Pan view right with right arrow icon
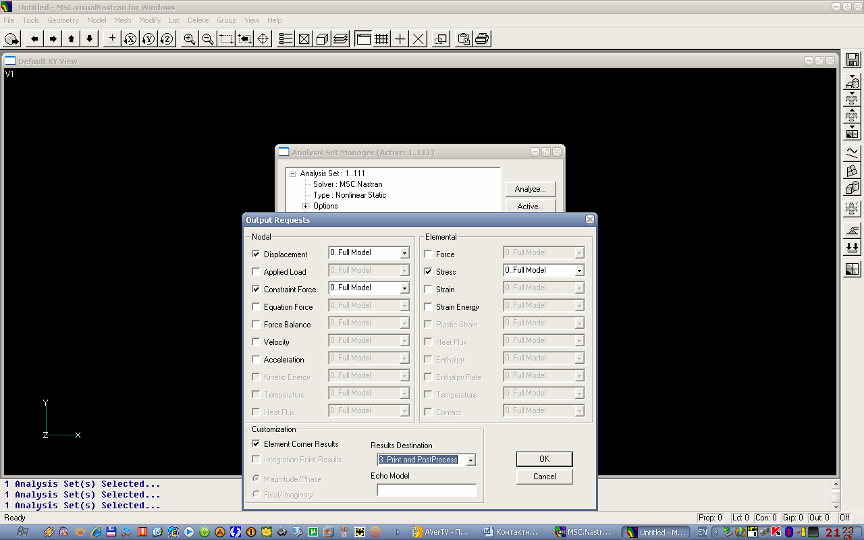Viewport: 864px width, 540px height. coord(53,39)
